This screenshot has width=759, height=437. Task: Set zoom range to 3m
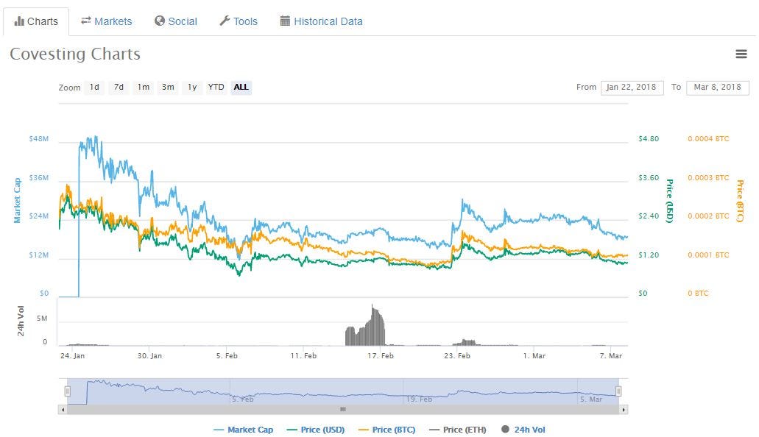(x=168, y=87)
